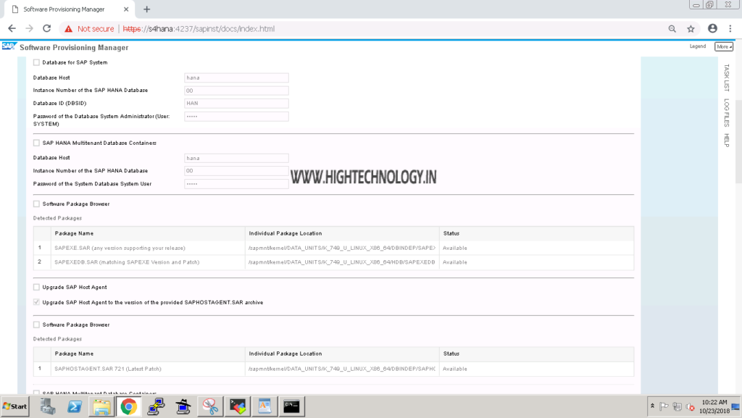
Task: Open the zoom magnifier in the address bar
Action: [x=672, y=29]
